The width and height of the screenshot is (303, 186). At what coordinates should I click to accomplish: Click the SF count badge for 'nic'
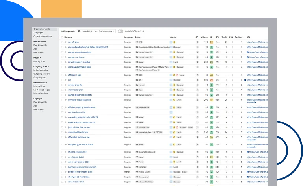(197, 80)
